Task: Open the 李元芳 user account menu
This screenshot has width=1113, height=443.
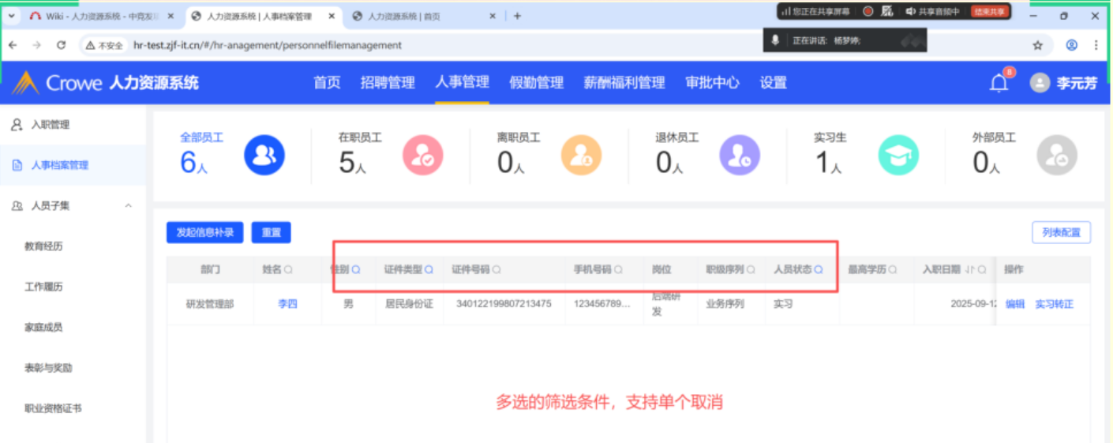Action: [x=1064, y=83]
